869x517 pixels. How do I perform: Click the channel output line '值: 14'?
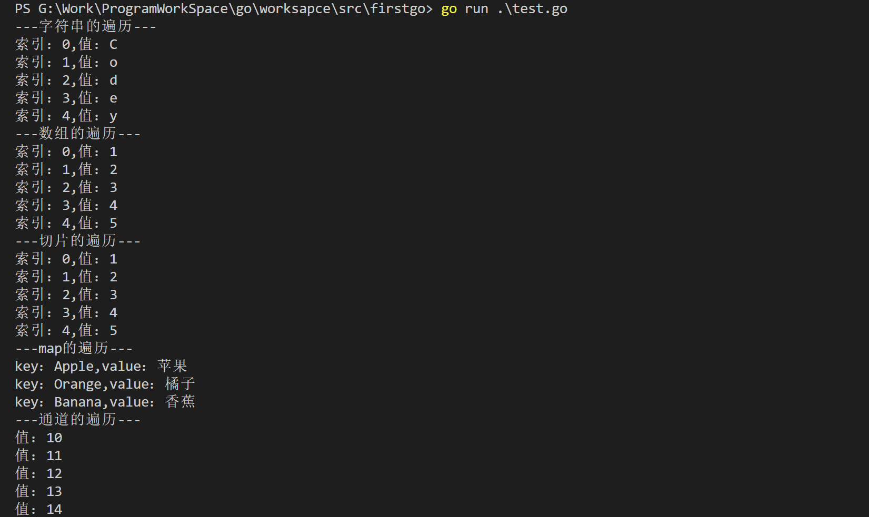point(39,509)
